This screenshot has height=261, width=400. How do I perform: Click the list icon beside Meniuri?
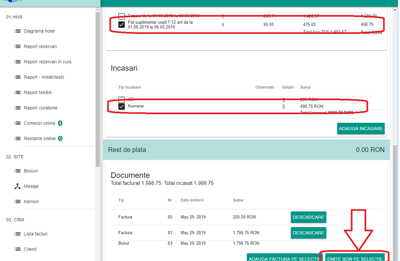point(17,202)
